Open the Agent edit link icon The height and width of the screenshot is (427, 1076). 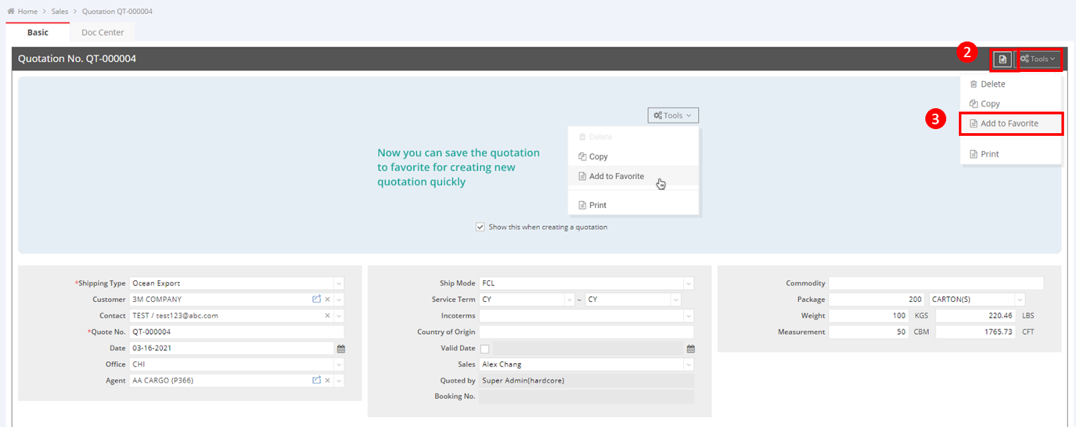click(x=317, y=381)
